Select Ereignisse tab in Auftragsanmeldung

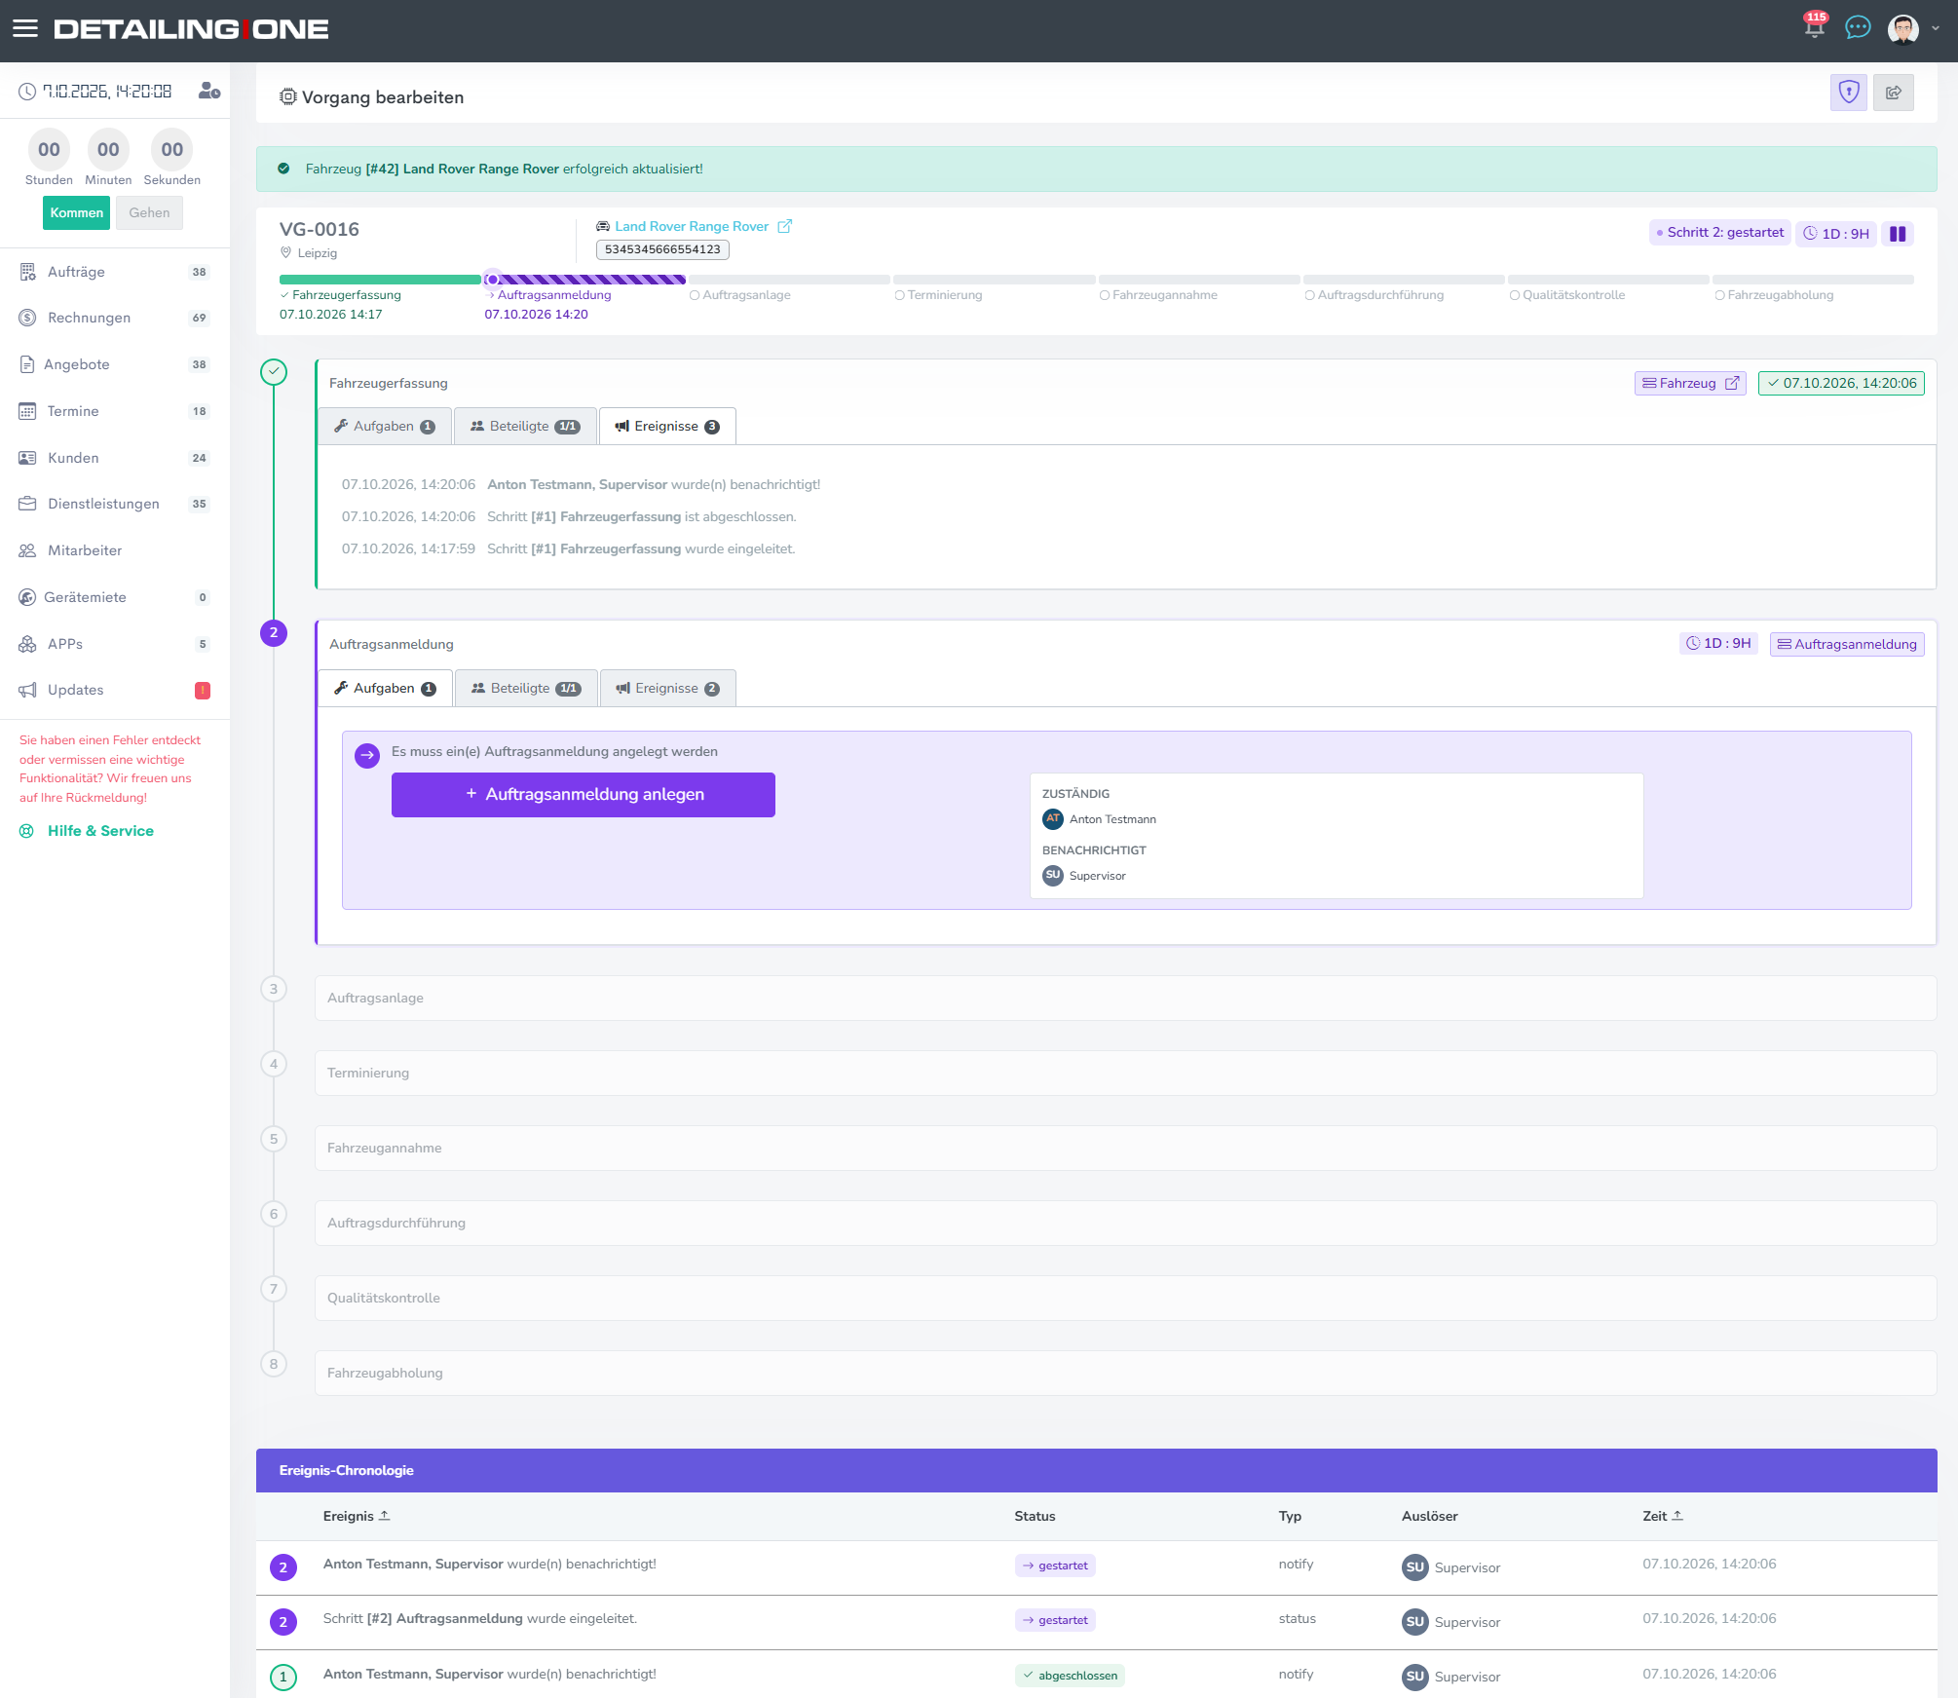coord(667,689)
